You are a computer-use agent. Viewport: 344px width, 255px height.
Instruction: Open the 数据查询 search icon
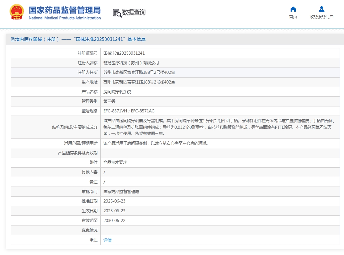(117, 13)
